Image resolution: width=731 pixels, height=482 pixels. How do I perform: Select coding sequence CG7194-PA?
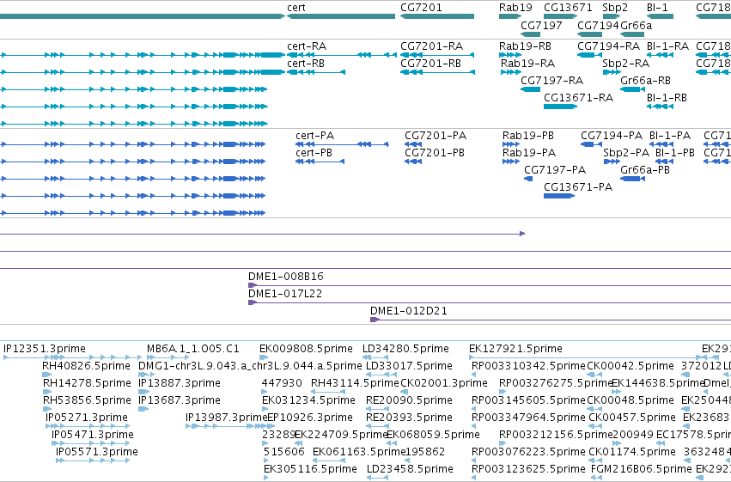591,144
